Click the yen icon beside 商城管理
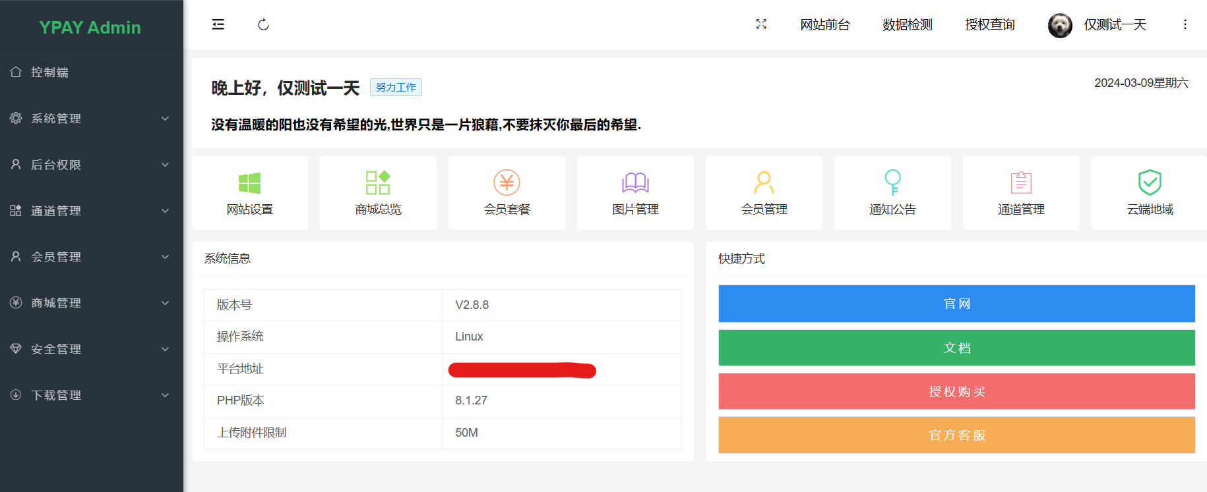Image resolution: width=1207 pixels, height=492 pixels. (x=16, y=302)
